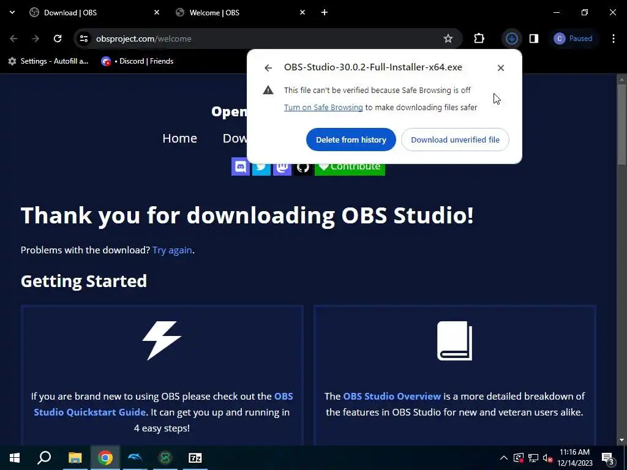Screen dimensions: 627x470
Task: Open the Chrome downloads icon
Action: [x=511, y=39]
